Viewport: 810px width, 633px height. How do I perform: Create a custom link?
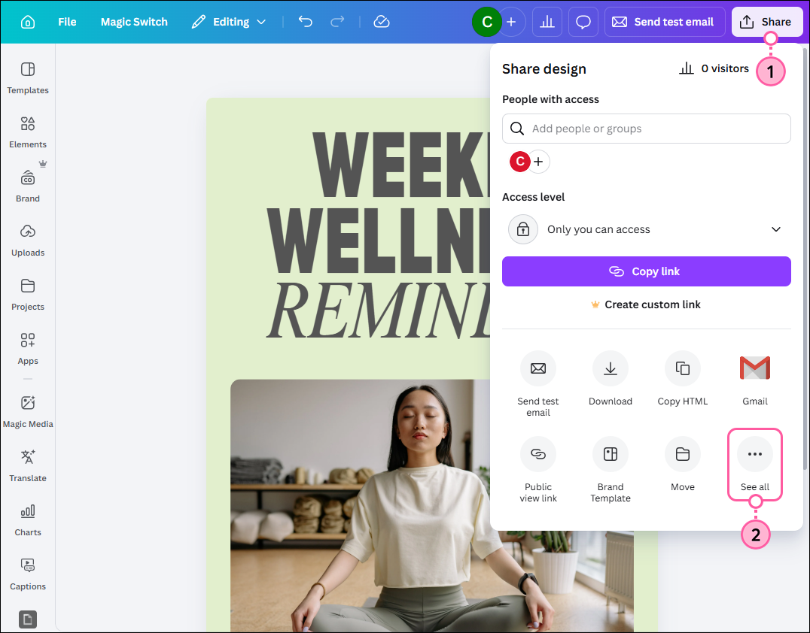pyautogui.click(x=646, y=304)
